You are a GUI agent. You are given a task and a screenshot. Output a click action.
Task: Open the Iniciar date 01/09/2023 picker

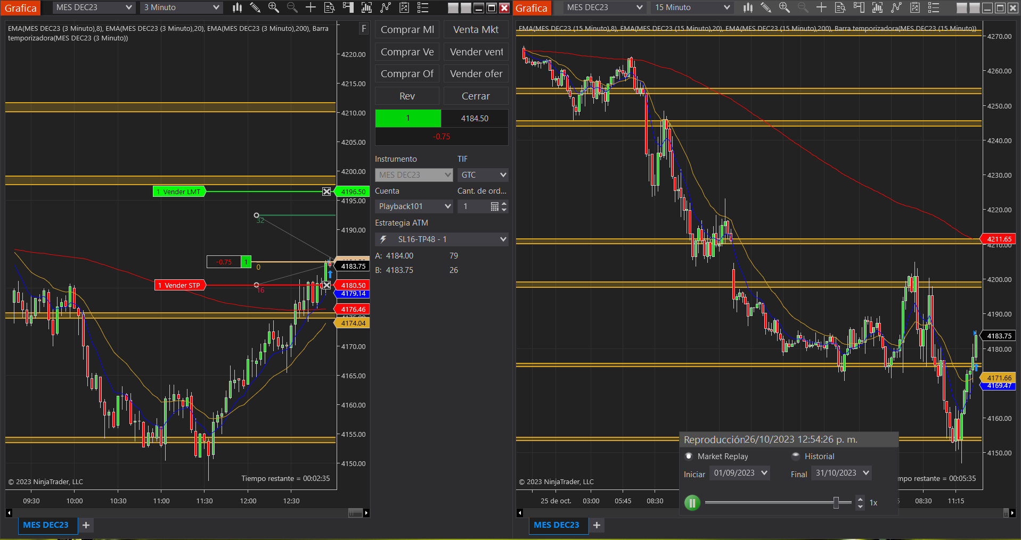pos(740,473)
